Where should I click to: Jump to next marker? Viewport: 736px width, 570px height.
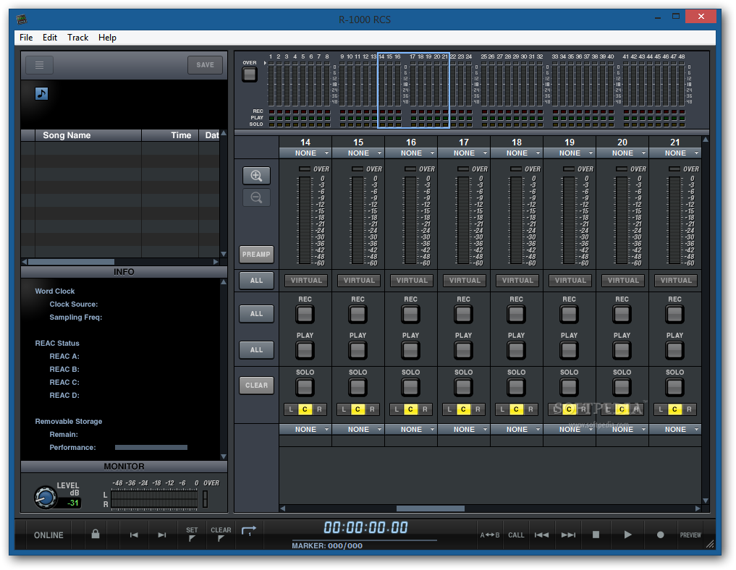tap(162, 535)
